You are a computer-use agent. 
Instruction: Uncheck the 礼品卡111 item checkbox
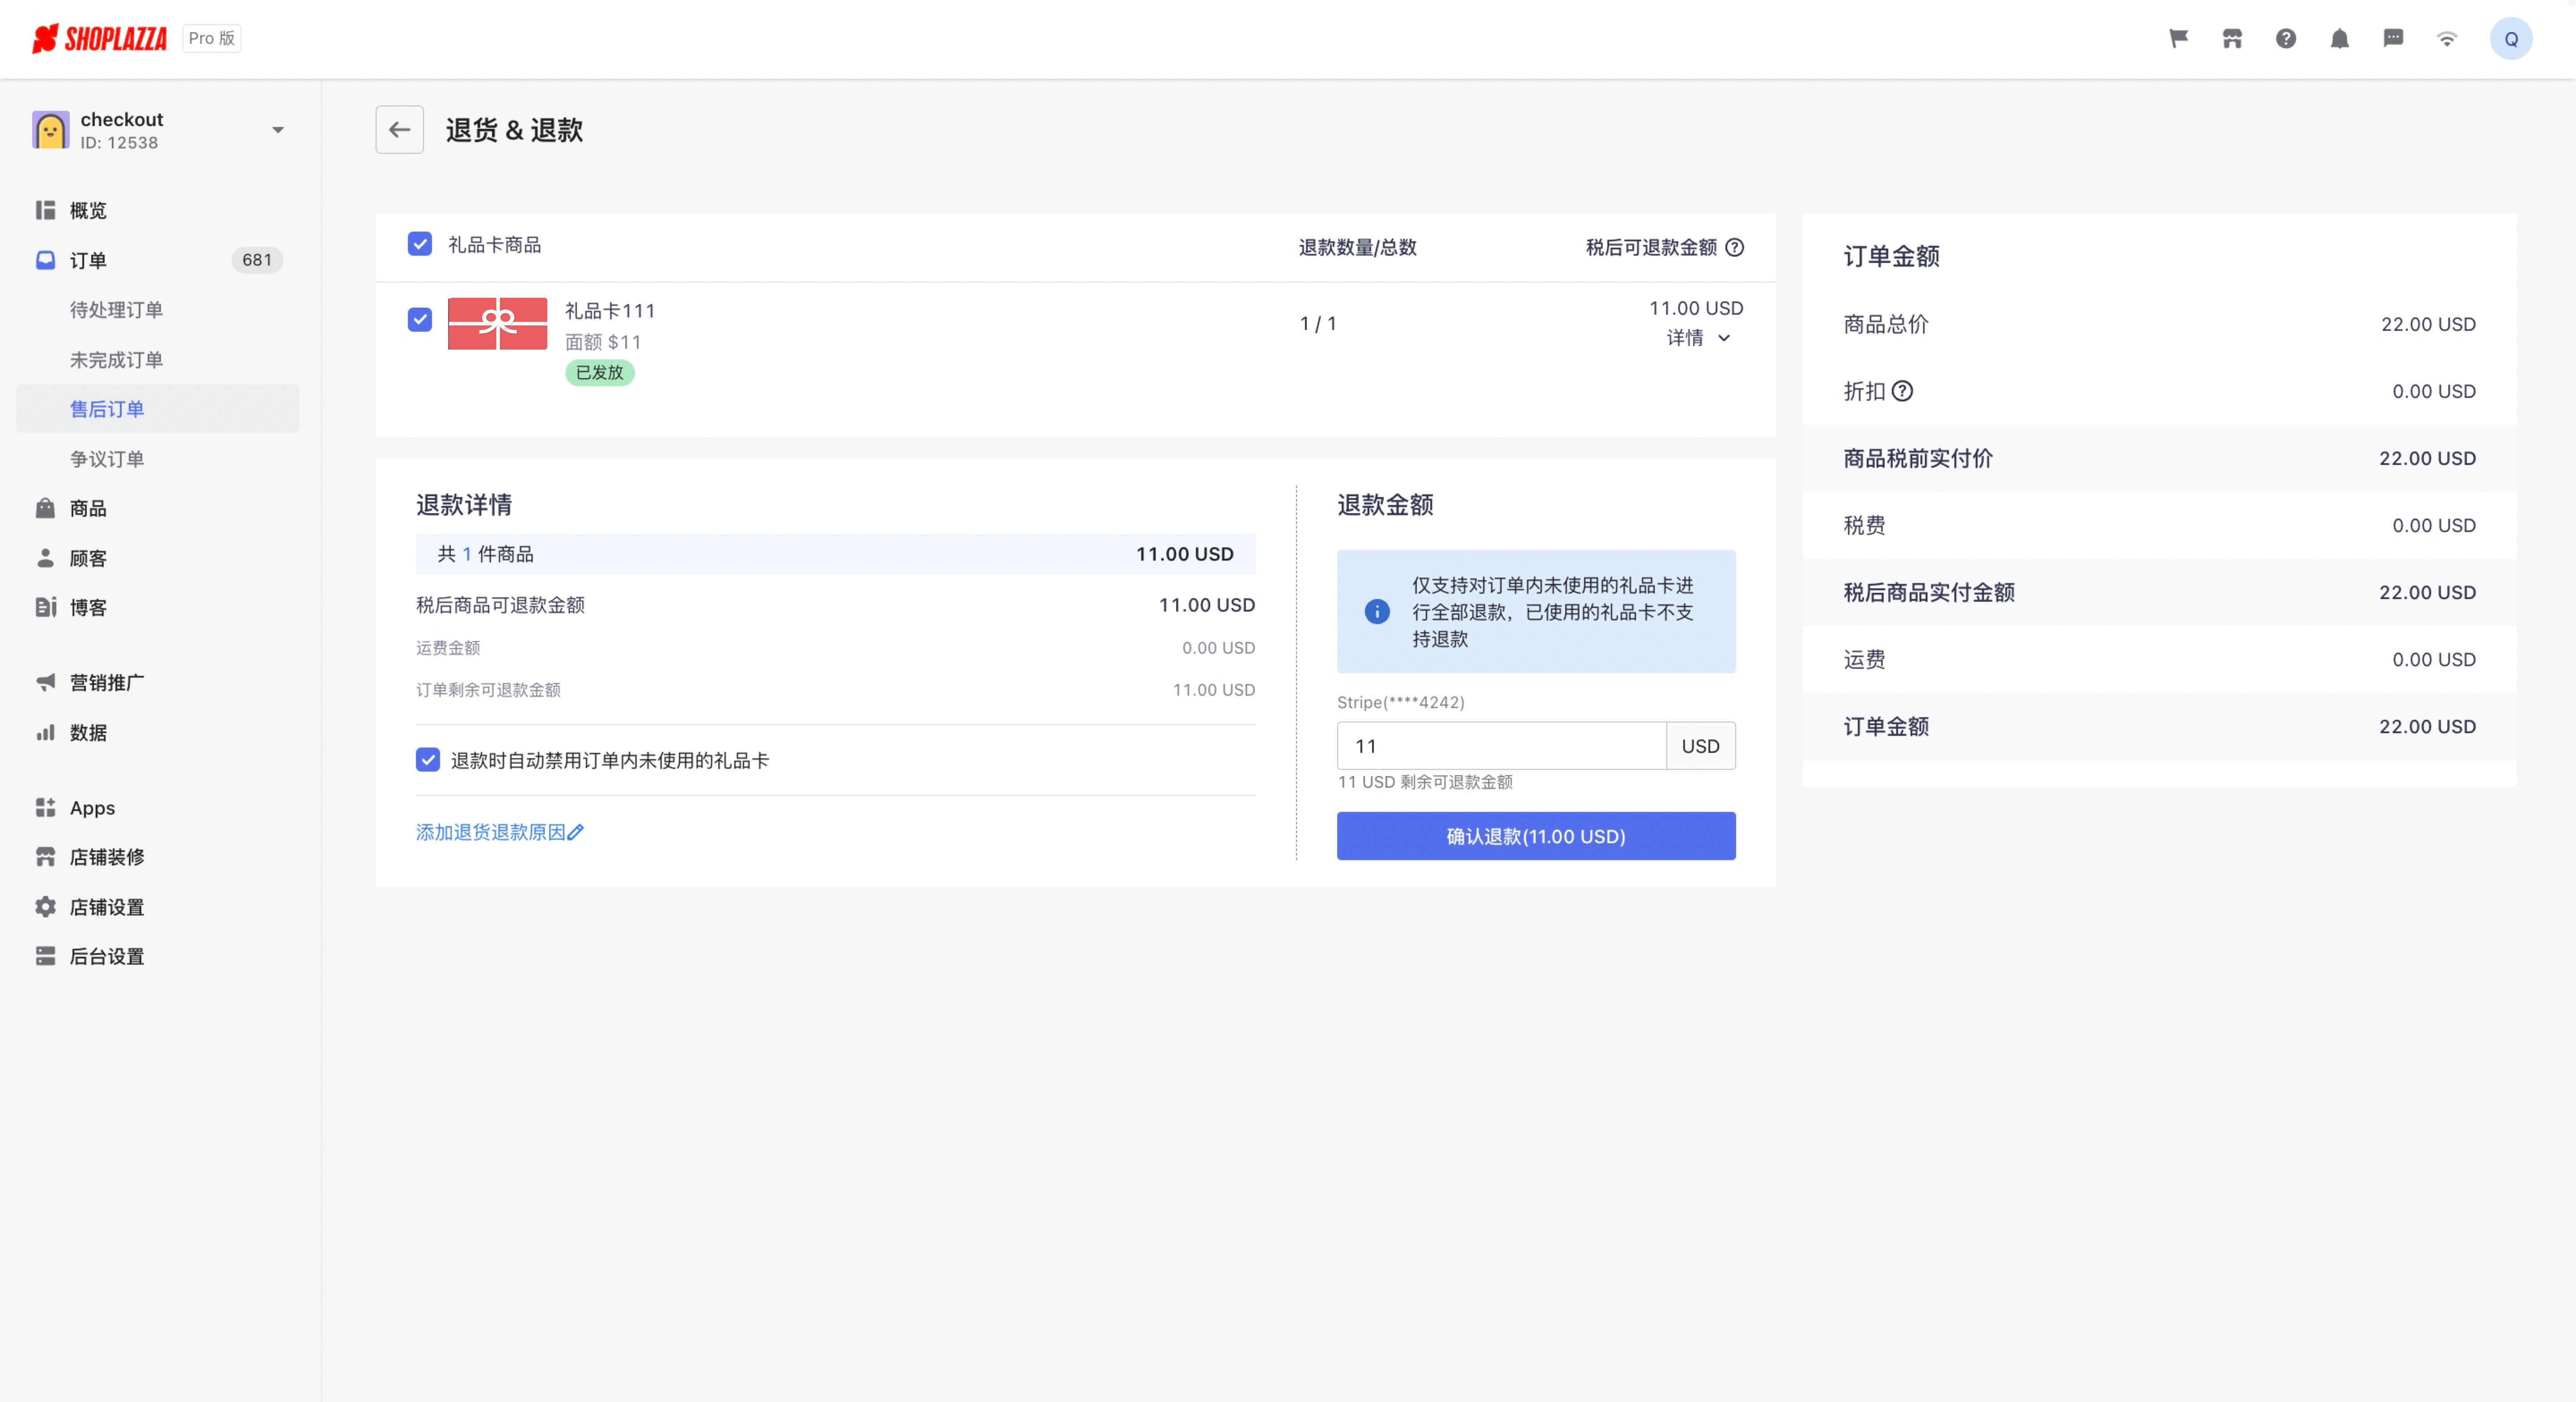coord(420,320)
